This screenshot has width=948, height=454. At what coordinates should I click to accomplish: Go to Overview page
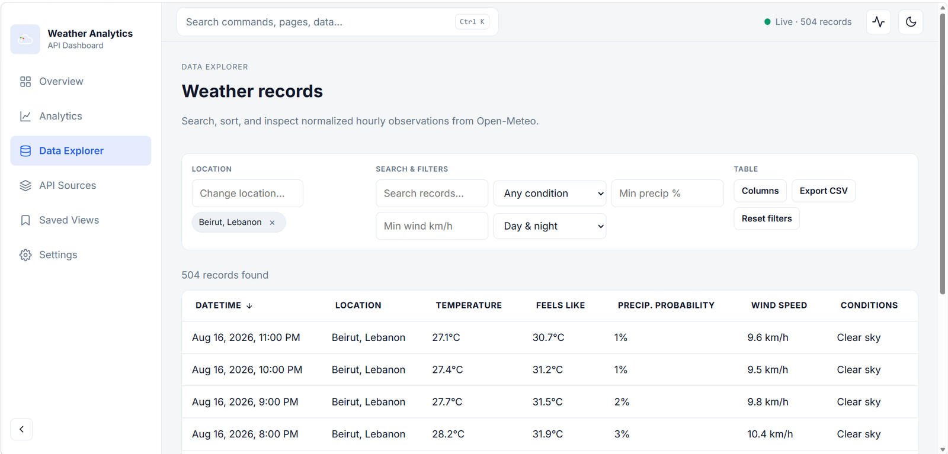pos(81,82)
